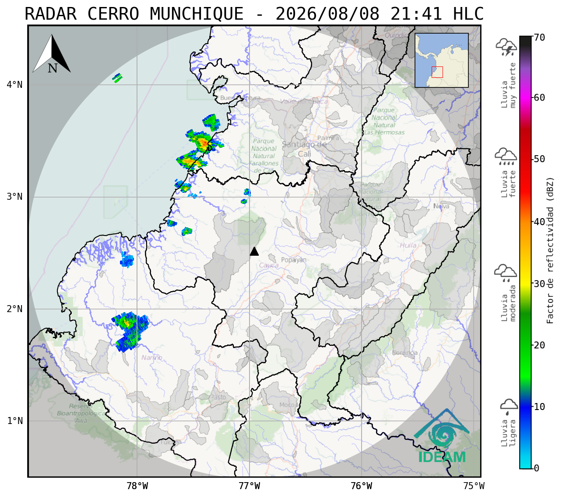Screen dimensions: 573x497
Task: Click the 77°W longitude axis label
Action: (x=250, y=486)
